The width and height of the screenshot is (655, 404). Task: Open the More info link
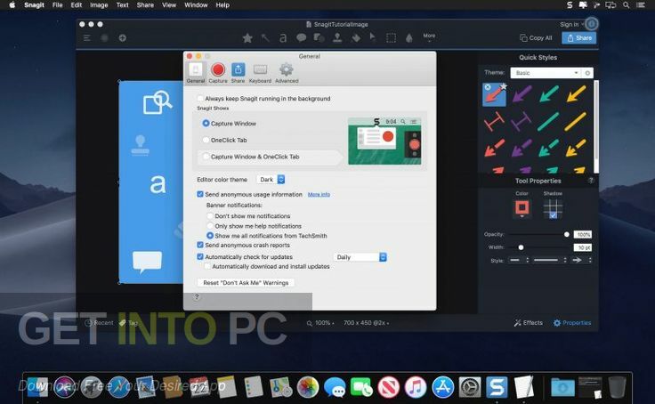point(319,194)
